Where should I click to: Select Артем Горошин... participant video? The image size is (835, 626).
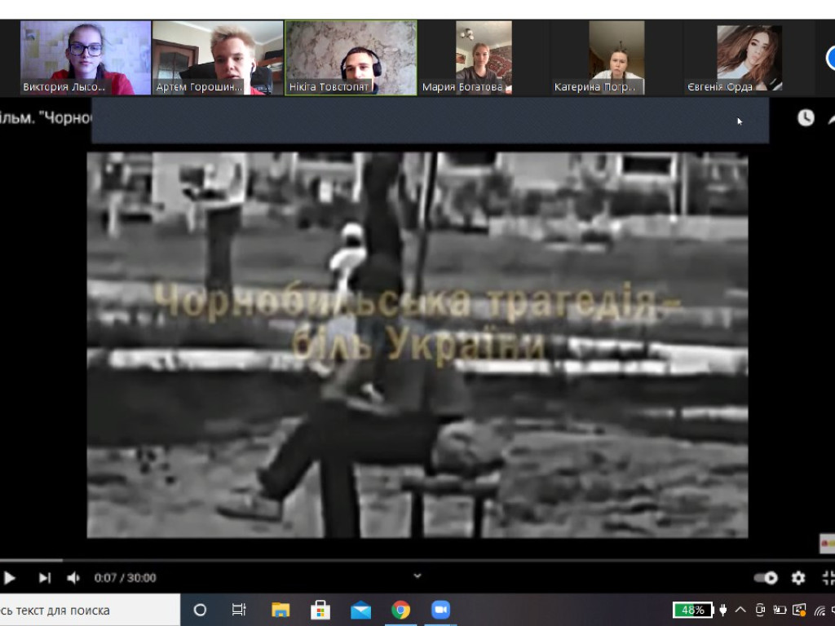pos(218,58)
